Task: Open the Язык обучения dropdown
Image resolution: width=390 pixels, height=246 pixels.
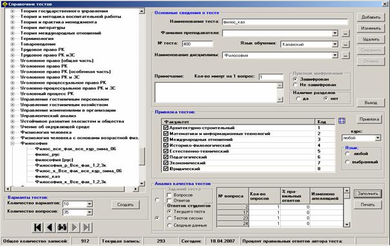Action: [335, 45]
